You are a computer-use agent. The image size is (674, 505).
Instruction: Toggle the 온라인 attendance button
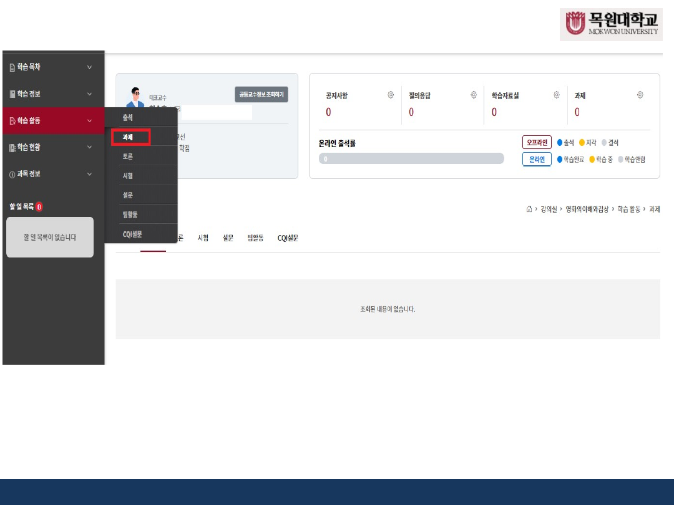point(537,160)
